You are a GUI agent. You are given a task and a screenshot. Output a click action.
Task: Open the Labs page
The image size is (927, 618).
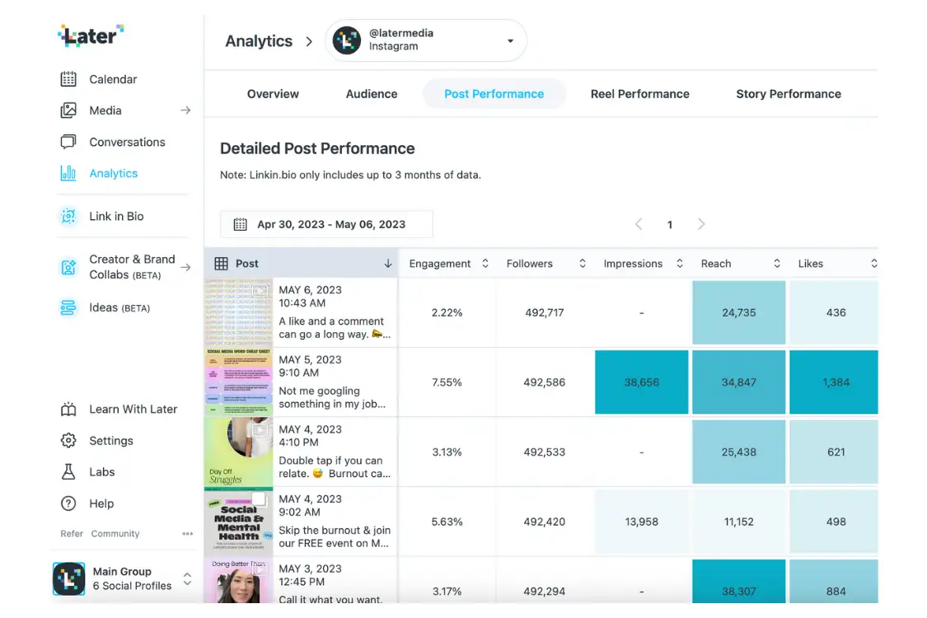(x=101, y=472)
